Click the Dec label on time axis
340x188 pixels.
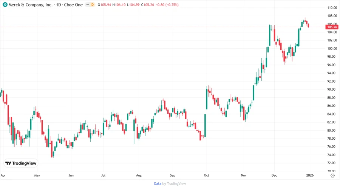coord(274,176)
